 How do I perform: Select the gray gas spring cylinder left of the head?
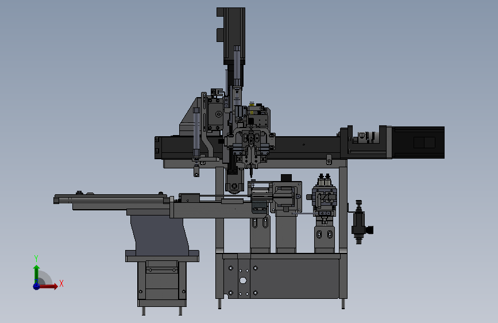[196, 133]
